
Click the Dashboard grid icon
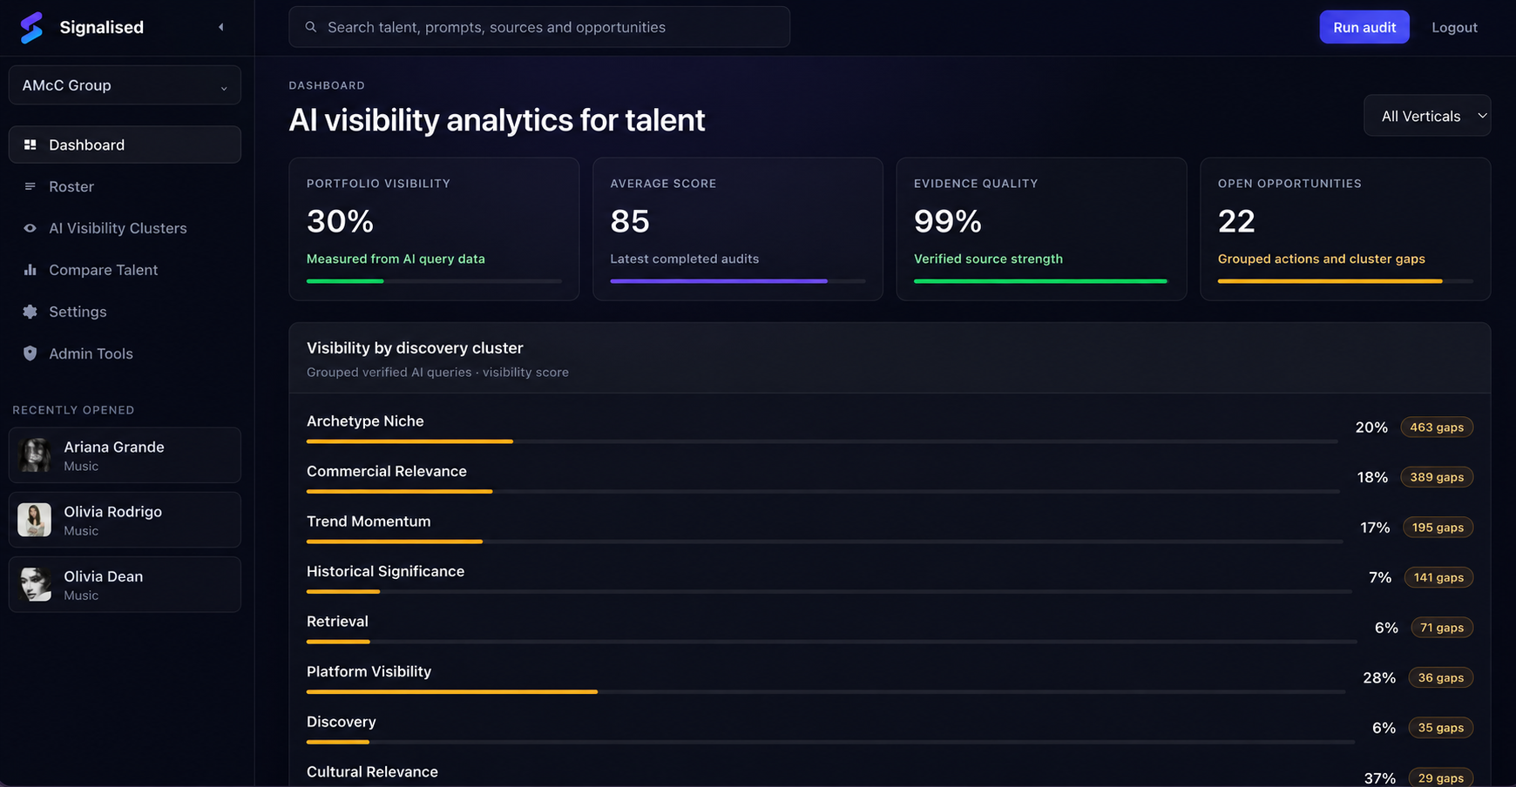click(x=30, y=145)
